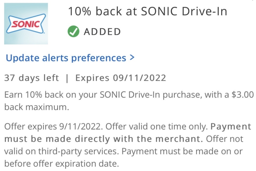The width and height of the screenshot is (256, 171).
Task: Click the red SONIC wordmark in logo
Action: pyautogui.click(x=26, y=25)
